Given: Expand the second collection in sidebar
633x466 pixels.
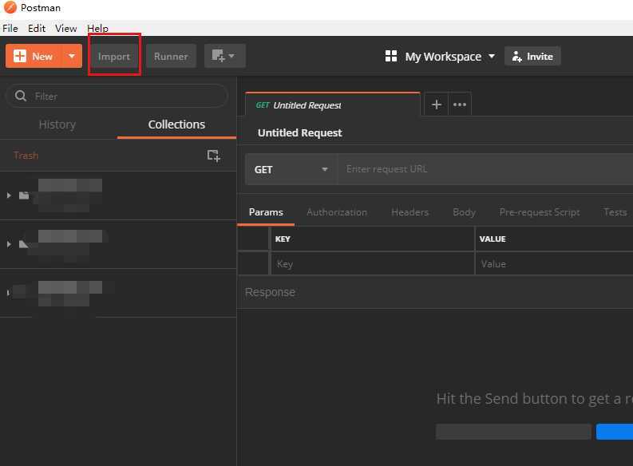Looking at the screenshot, I should (x=9, y=244).
